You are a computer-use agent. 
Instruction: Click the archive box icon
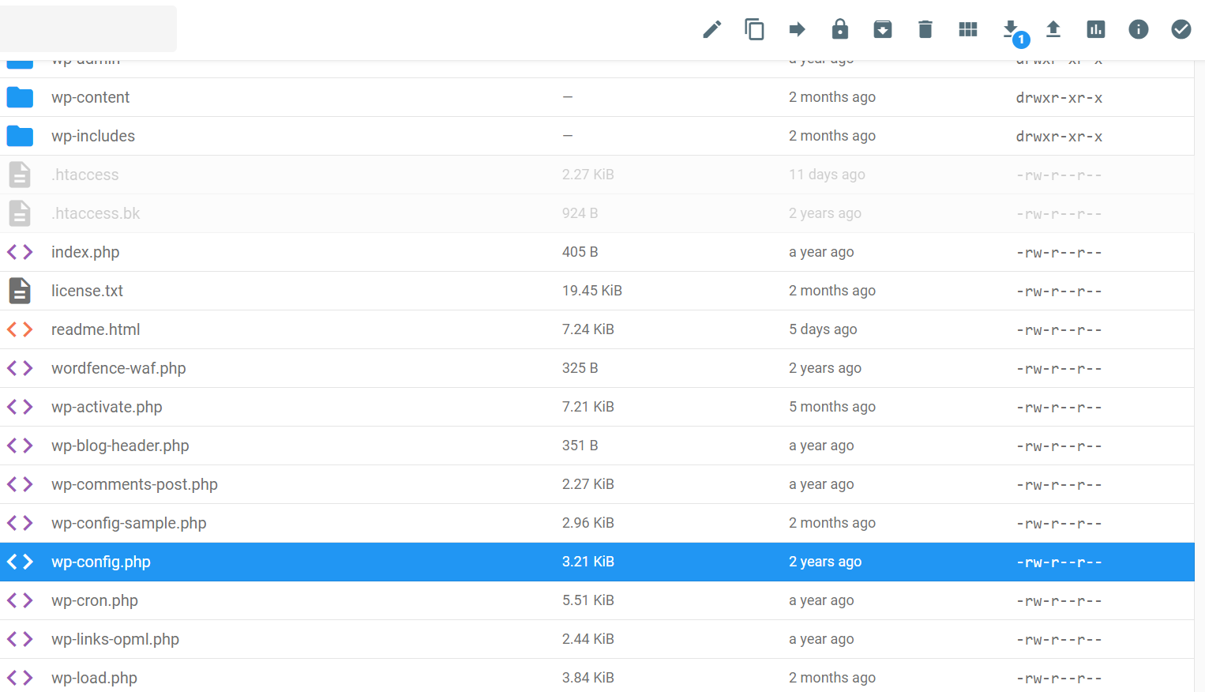[883, 30]
